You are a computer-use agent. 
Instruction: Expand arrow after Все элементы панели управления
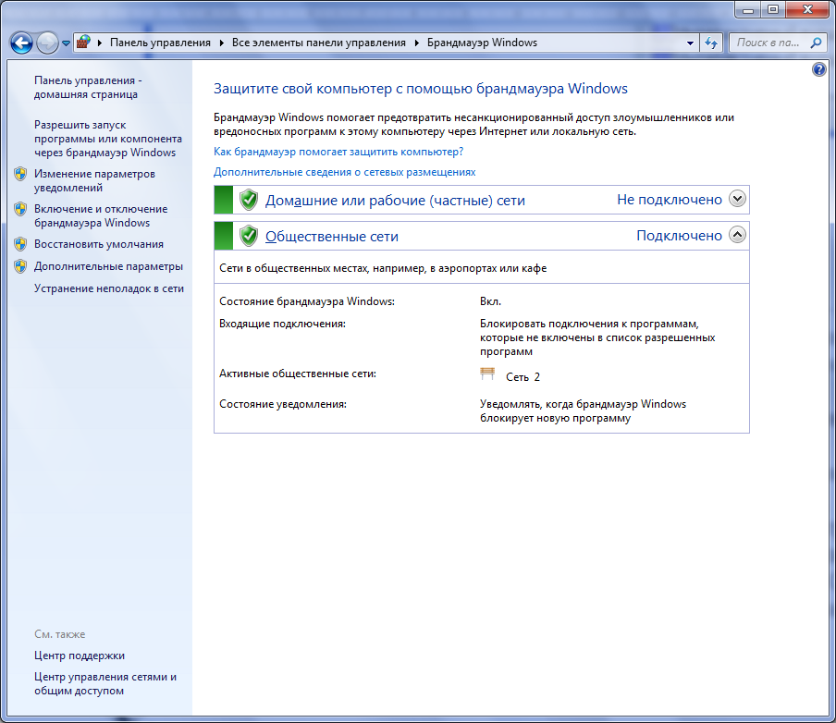(x=416, y=43)
